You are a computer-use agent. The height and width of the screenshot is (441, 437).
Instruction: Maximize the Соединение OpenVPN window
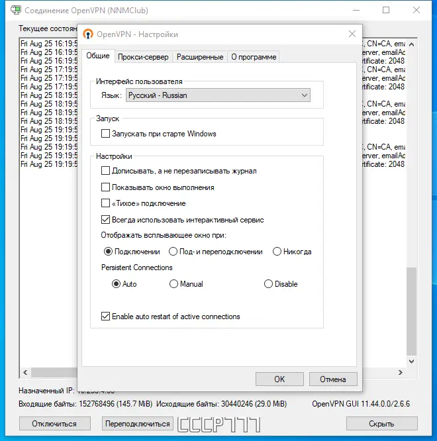tap(386, 10)
